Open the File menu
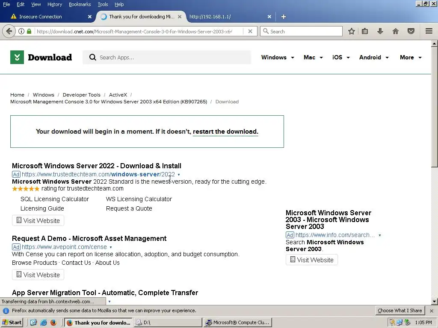 coord(6,4)
